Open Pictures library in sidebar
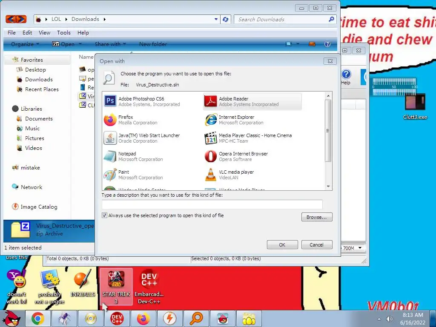Image resolution: width=436 pixels, height=327 pixels. pos(34,138)
